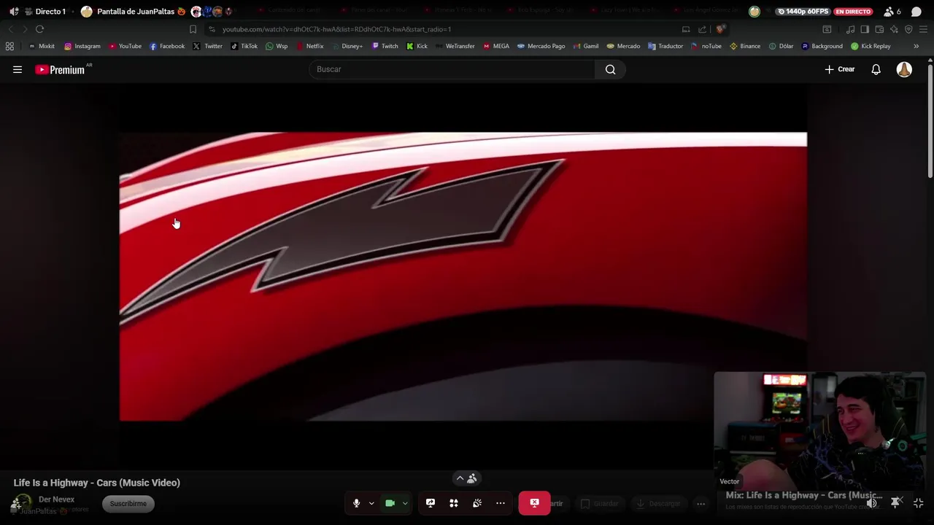Click the Crear button

[840, 69]
